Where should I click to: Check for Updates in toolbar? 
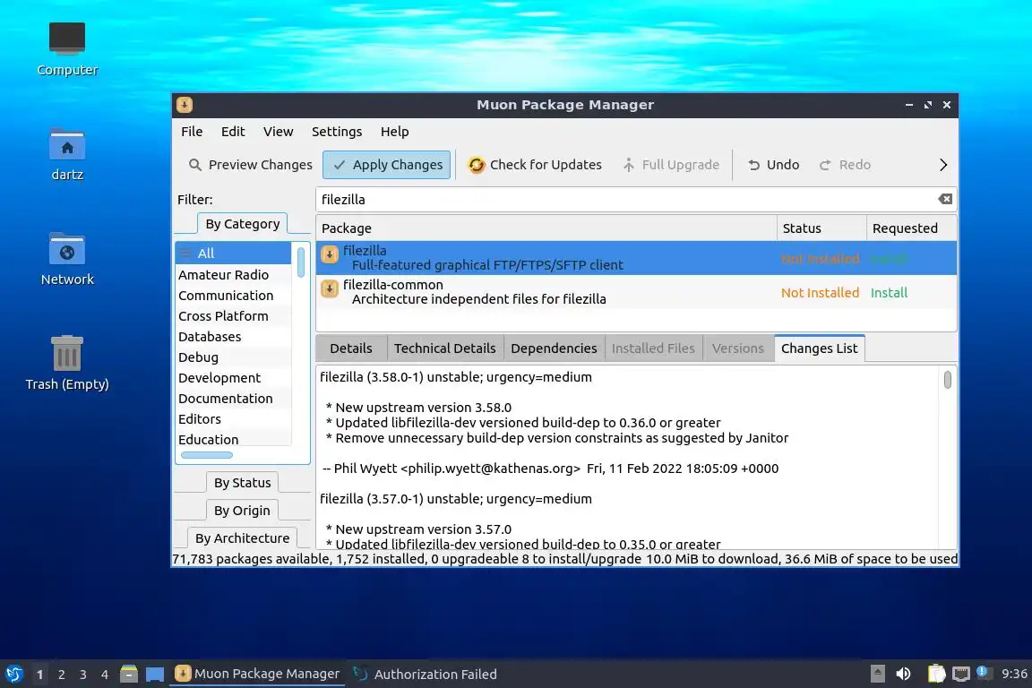coord(535,165)
